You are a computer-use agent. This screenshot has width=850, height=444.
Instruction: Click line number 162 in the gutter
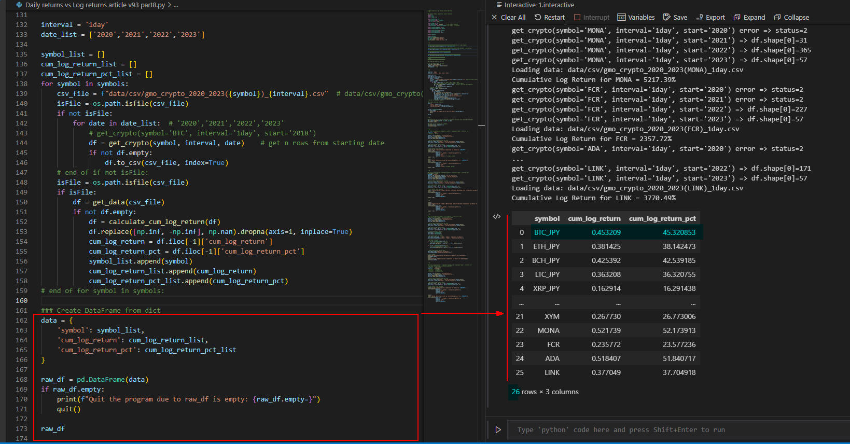22,320
